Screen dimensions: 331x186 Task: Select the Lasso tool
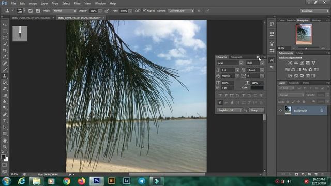tap(5, 38)
